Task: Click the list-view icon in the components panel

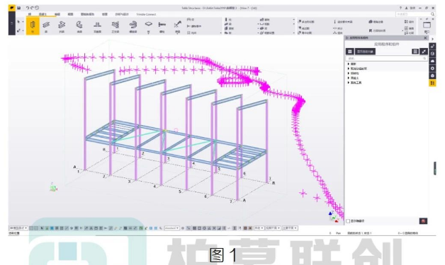Action: pos(415,52)
